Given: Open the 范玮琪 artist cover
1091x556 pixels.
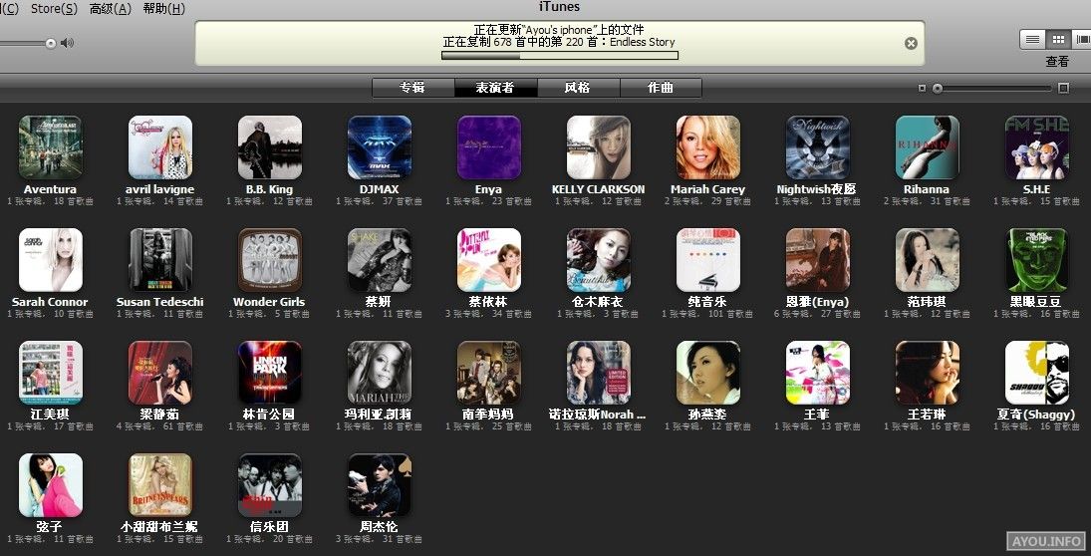Looking at the screenshot, I should click(x=927, y=260).
